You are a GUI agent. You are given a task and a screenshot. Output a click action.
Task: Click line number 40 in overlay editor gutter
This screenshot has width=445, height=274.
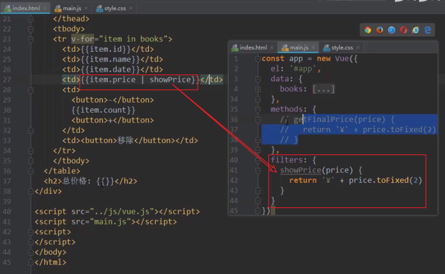(x=234, y=160)
